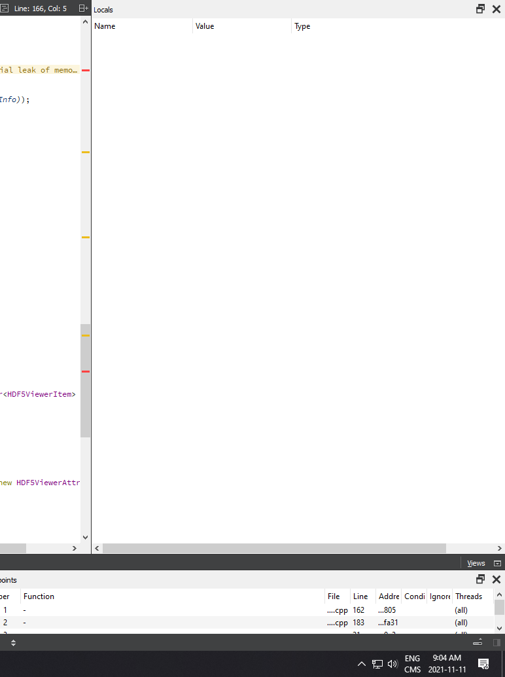Open the Windows notification center icon
The height and width of the screenshot is (677, 505).
tap(483, 664)
